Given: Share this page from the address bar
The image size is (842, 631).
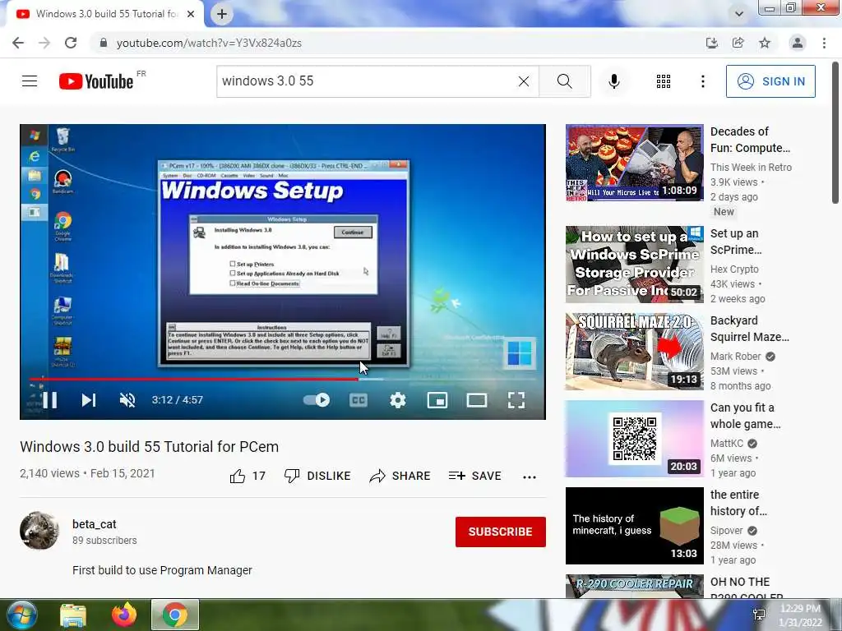Looking at the screenshot, I should coord(738,43).
